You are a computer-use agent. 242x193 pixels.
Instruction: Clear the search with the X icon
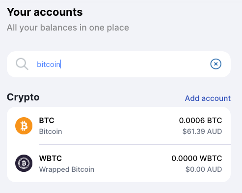click(215, 64)
